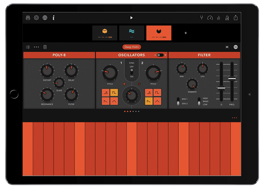Click oscillator 2 PITCH knob

[x=153, y=73]
